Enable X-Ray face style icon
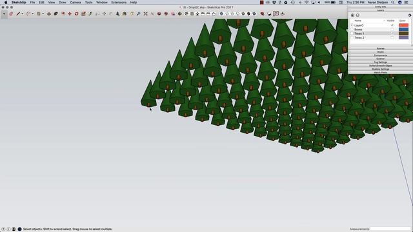This screenshot has height=232, width=413. (x=221, y=14)
